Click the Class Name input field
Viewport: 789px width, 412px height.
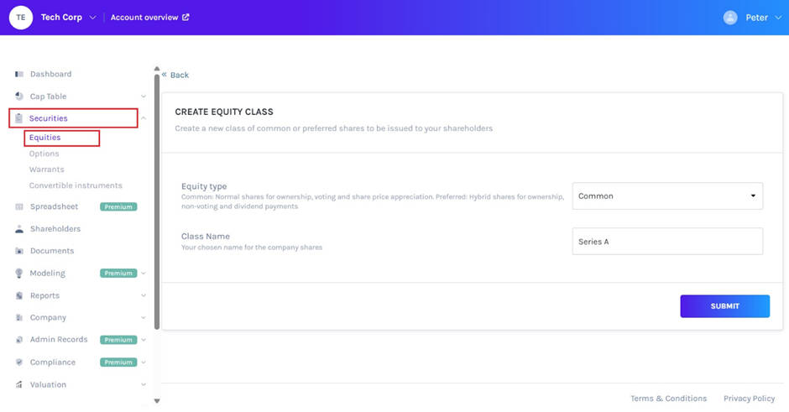[667, 242]
